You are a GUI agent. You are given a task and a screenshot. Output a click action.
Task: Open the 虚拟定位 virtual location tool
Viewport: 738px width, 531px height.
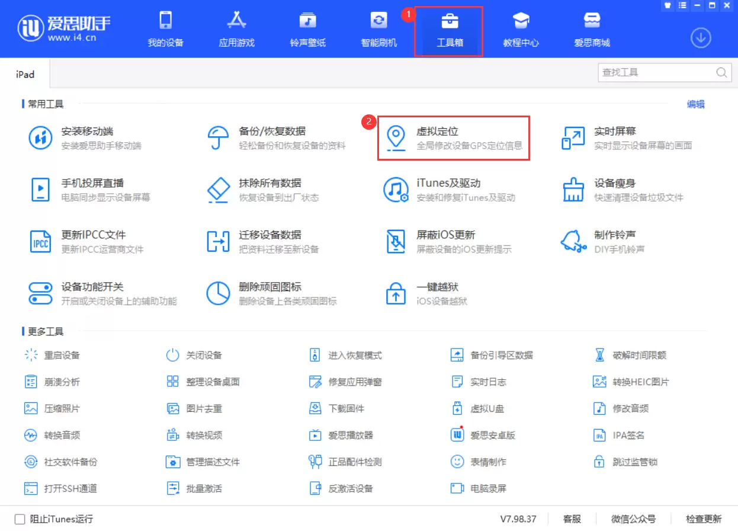coord(454,138)
